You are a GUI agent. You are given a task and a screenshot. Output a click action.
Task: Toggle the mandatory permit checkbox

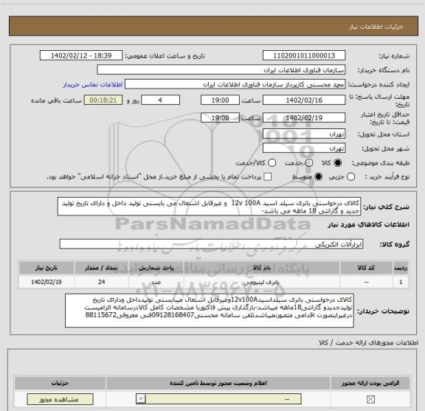pos(370,399)
